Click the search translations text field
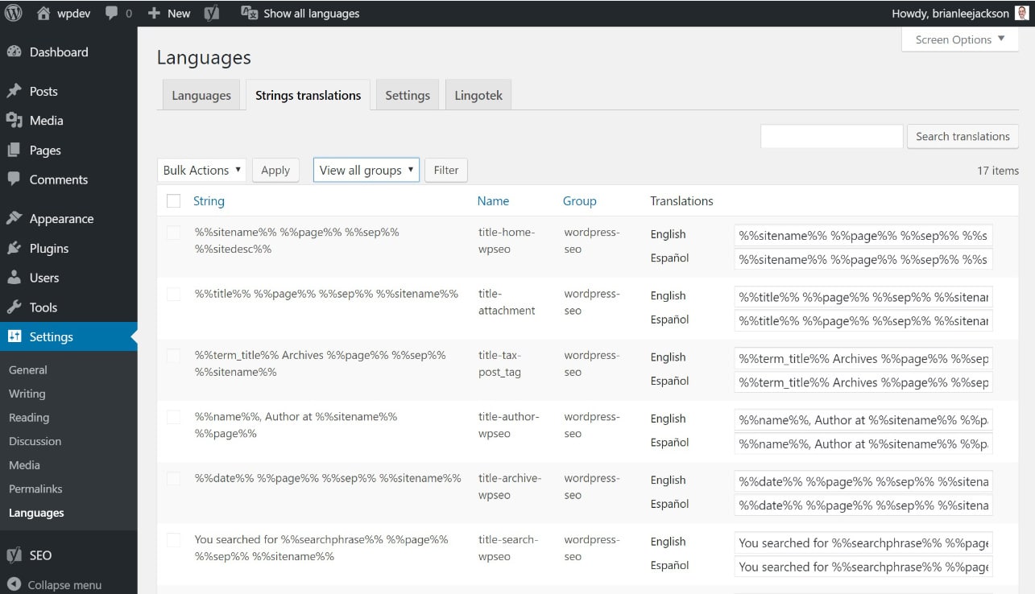Image resolution: width=1035 pixels, height=594 pixels. pos(831,136)
